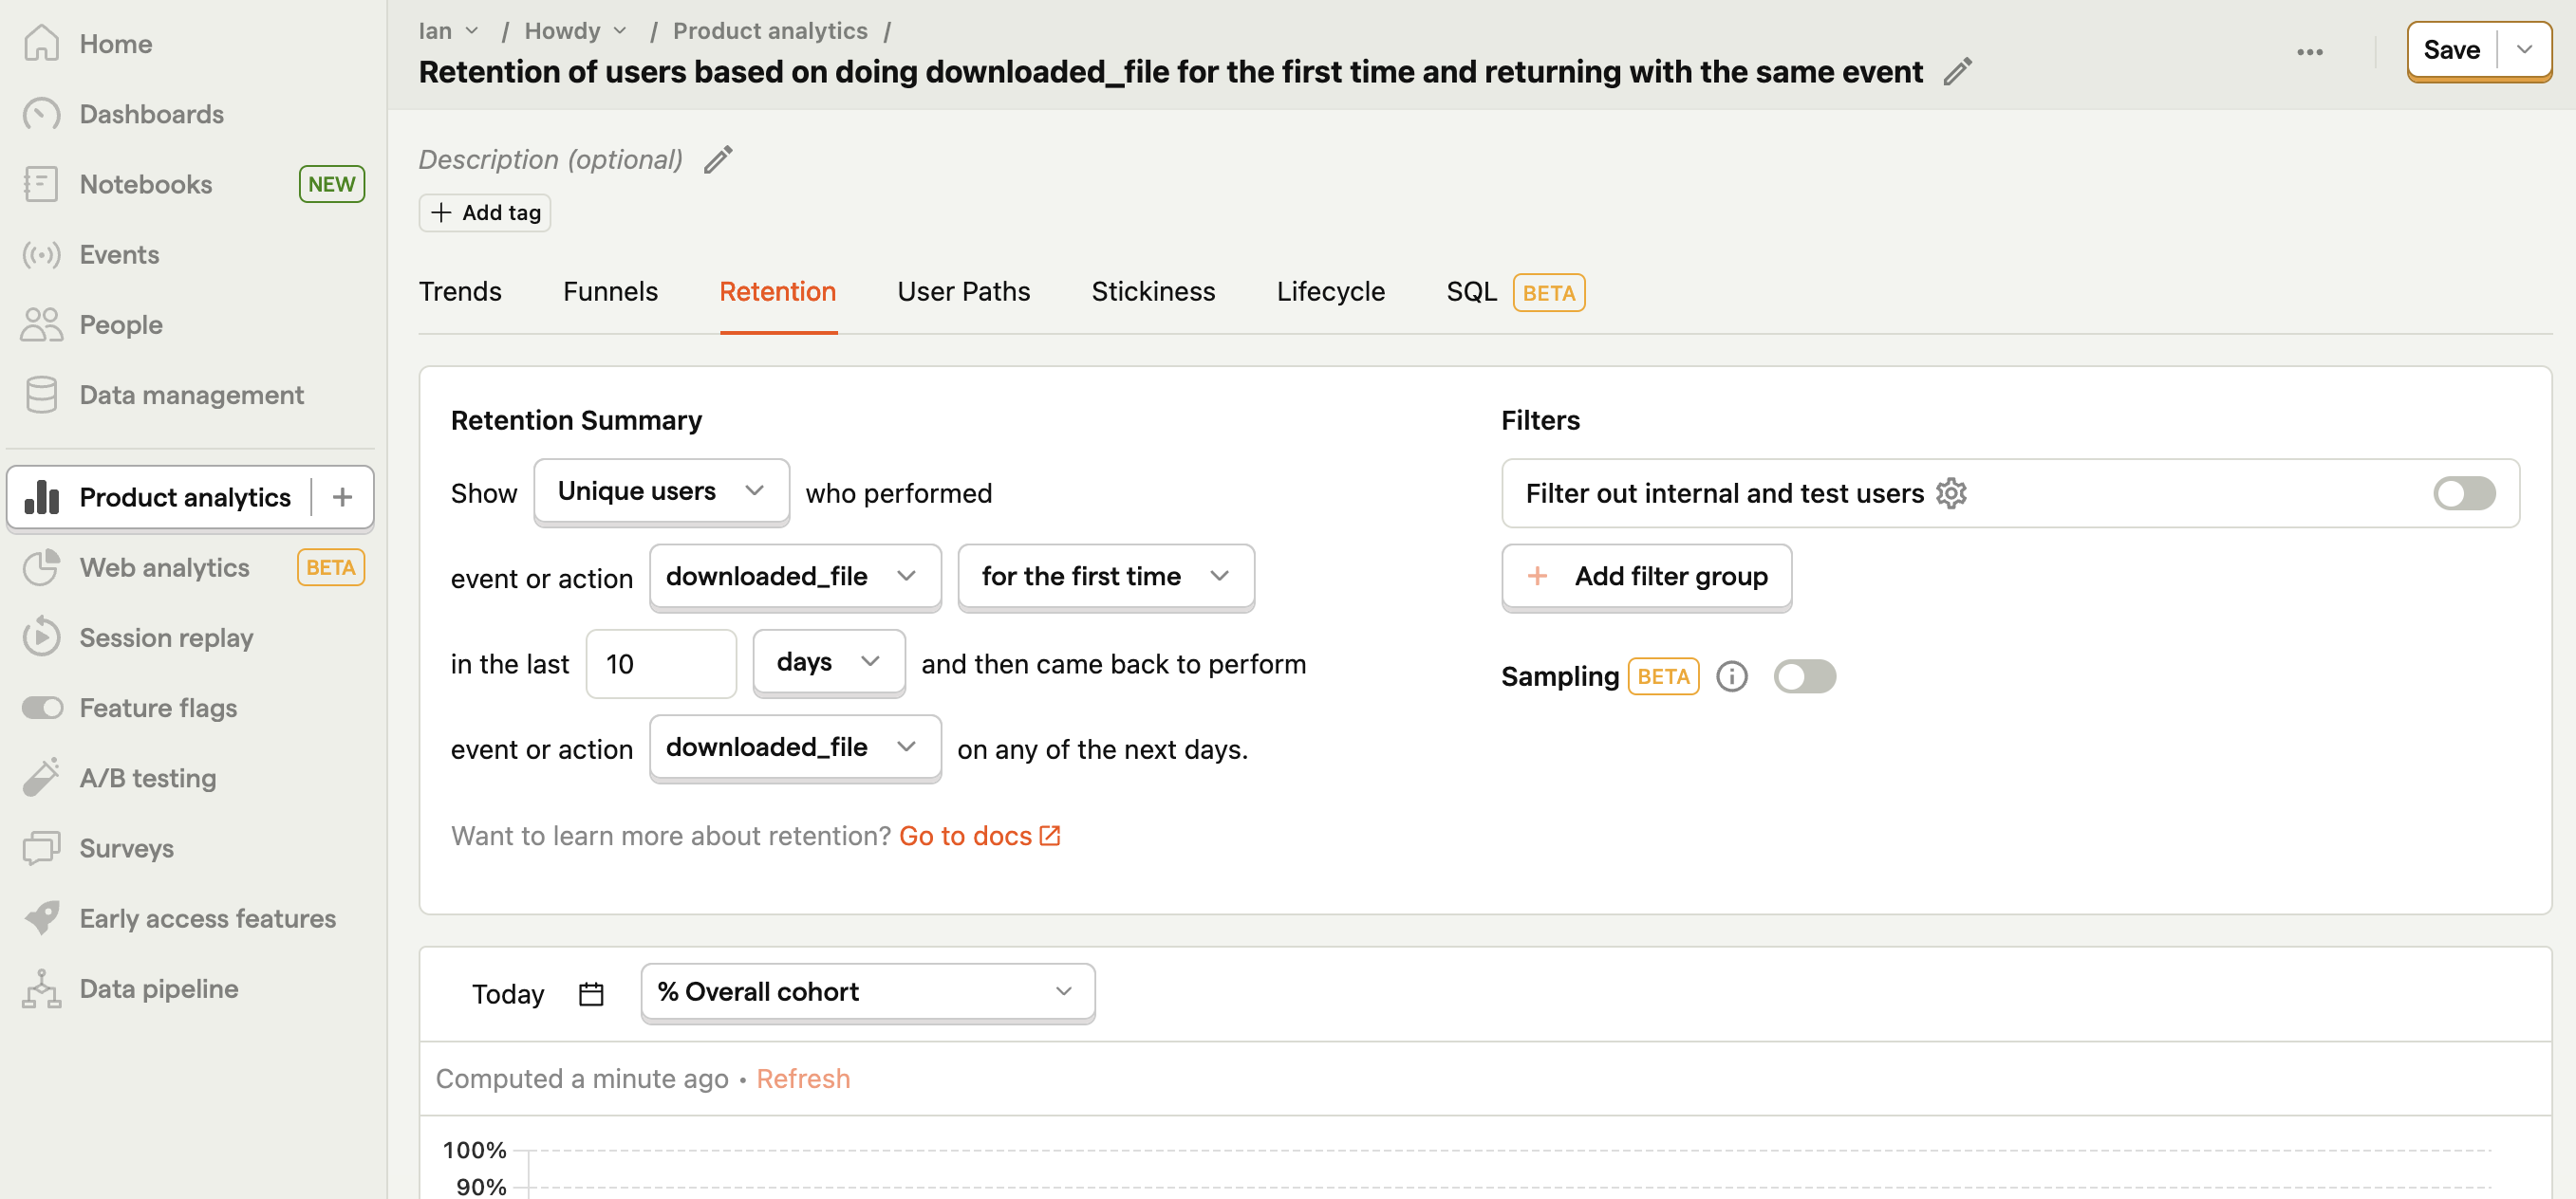Click the Retention tab icon
This screenshot has height=1199, width=2576.
pos(777,290)
